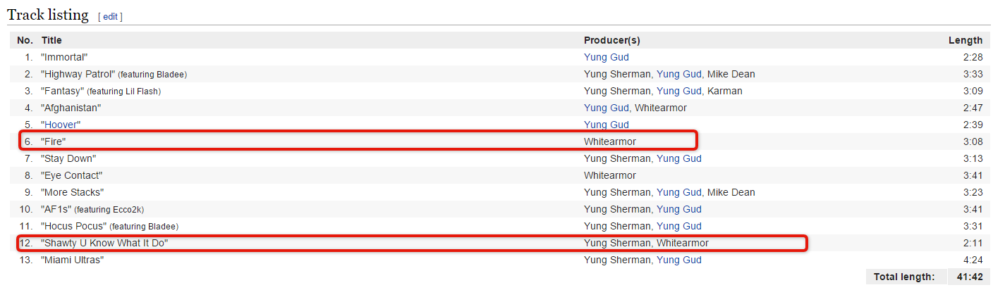Click Yung Gud link in Stay Down row
Image resolution: width=993 pixels, height=290 pixels.
(x=679, y=158)
